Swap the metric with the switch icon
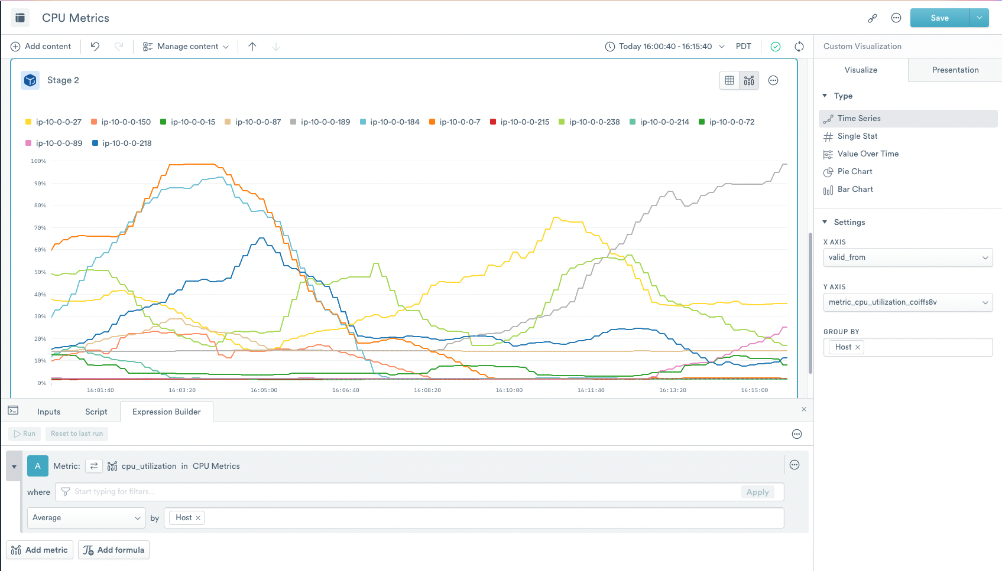The width and height of the screenshot is (1002, 571). (94, 466)
